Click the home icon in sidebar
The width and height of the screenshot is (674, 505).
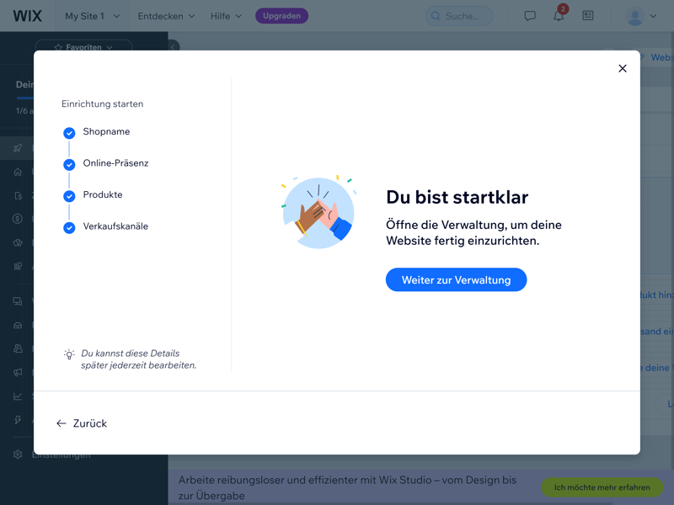click(18, 172)
